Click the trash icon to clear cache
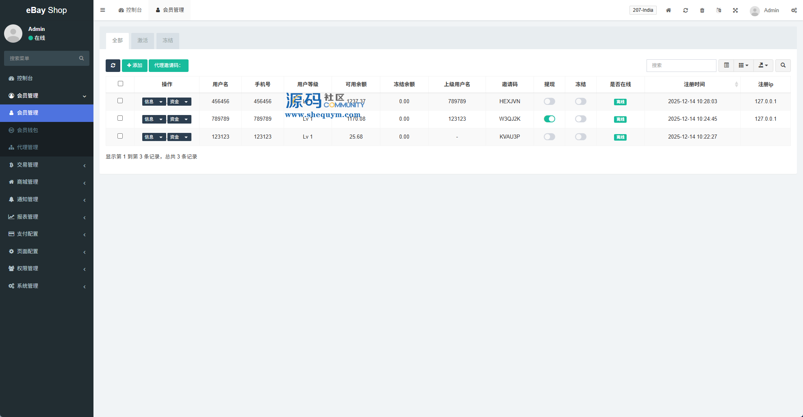This screenshot has width=803, height=417. 702,10
